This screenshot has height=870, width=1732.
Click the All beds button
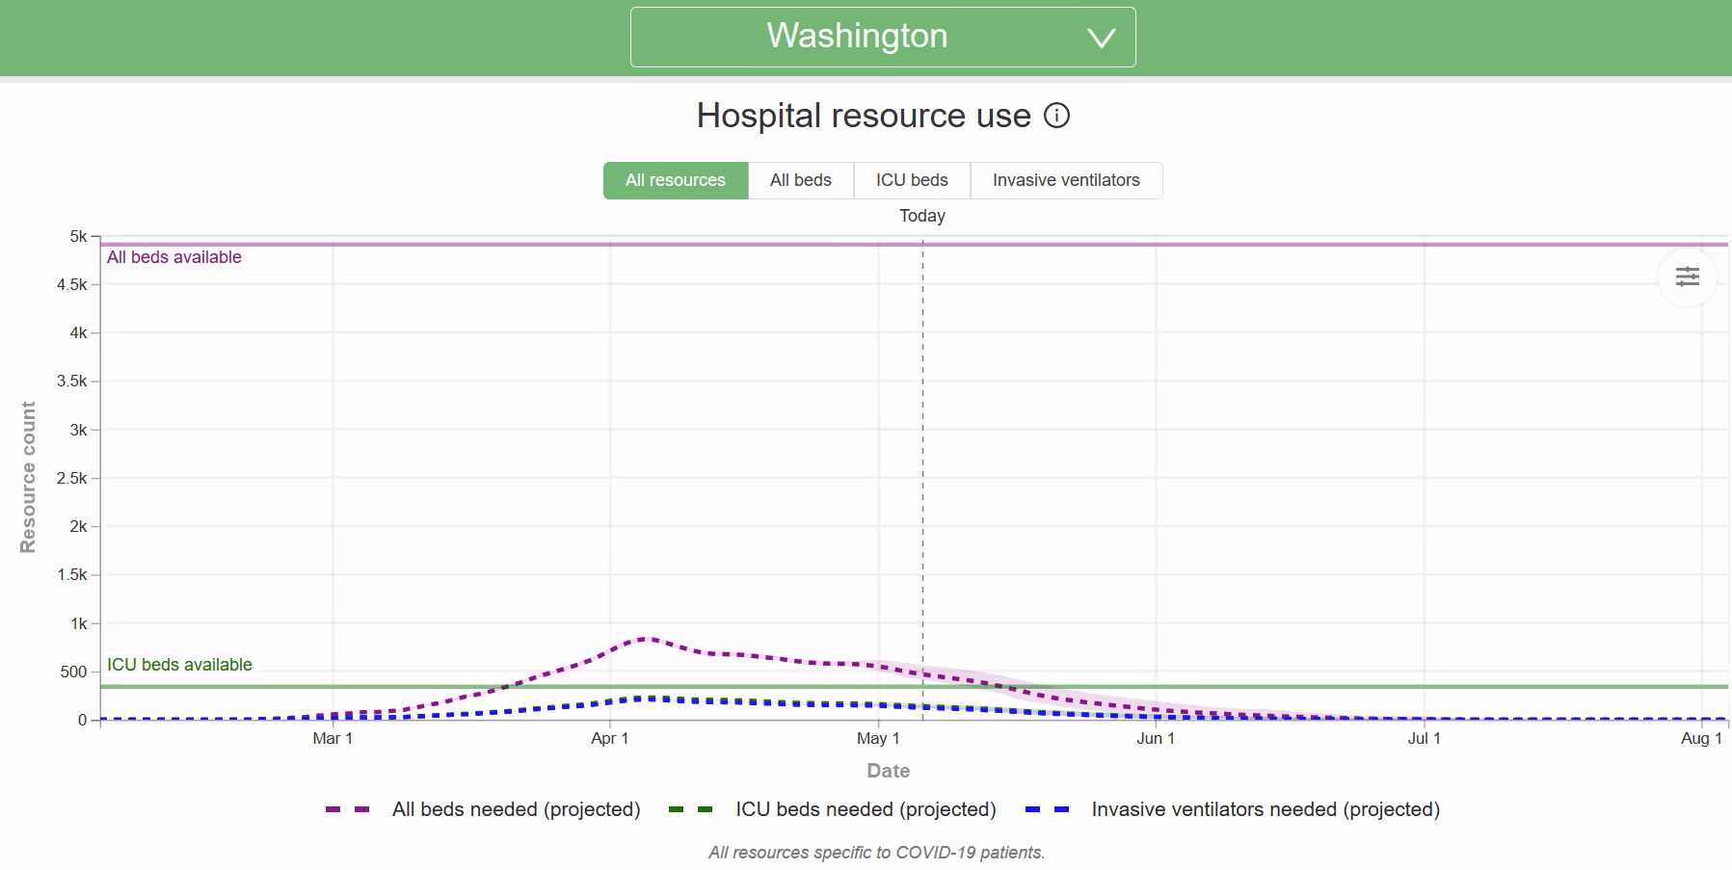click(800, 180)
